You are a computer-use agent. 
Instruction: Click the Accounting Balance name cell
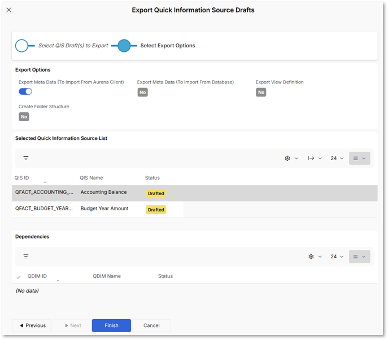(104, 192)
